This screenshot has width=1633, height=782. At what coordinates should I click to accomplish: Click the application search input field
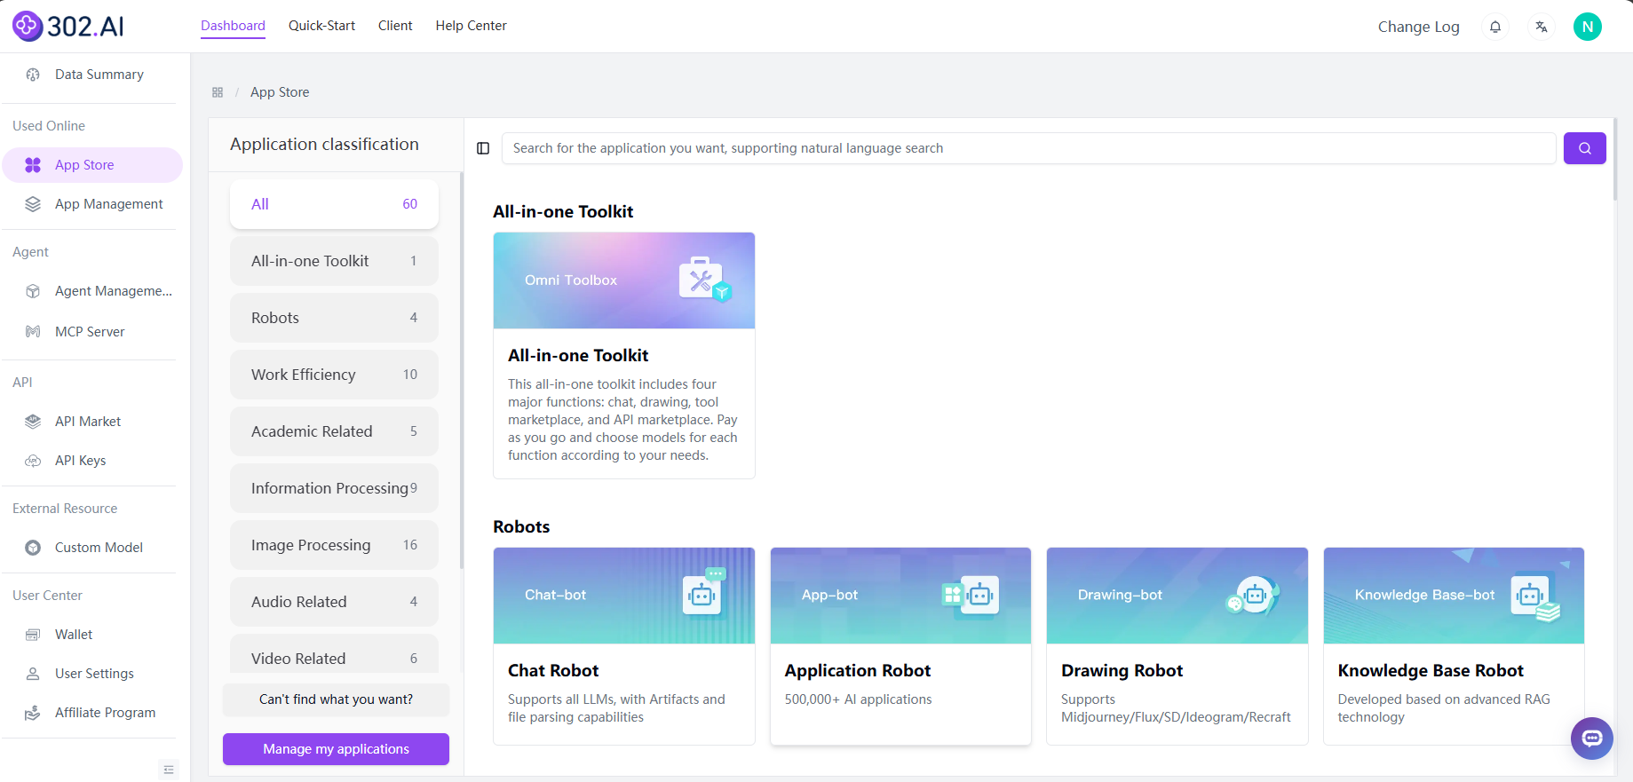click(x=1028, y=148)
